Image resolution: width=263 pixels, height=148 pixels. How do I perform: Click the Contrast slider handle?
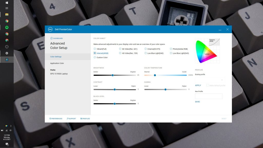coord(115,89)
